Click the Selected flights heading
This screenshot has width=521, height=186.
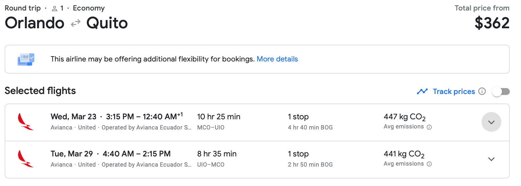tap(40, 91)
